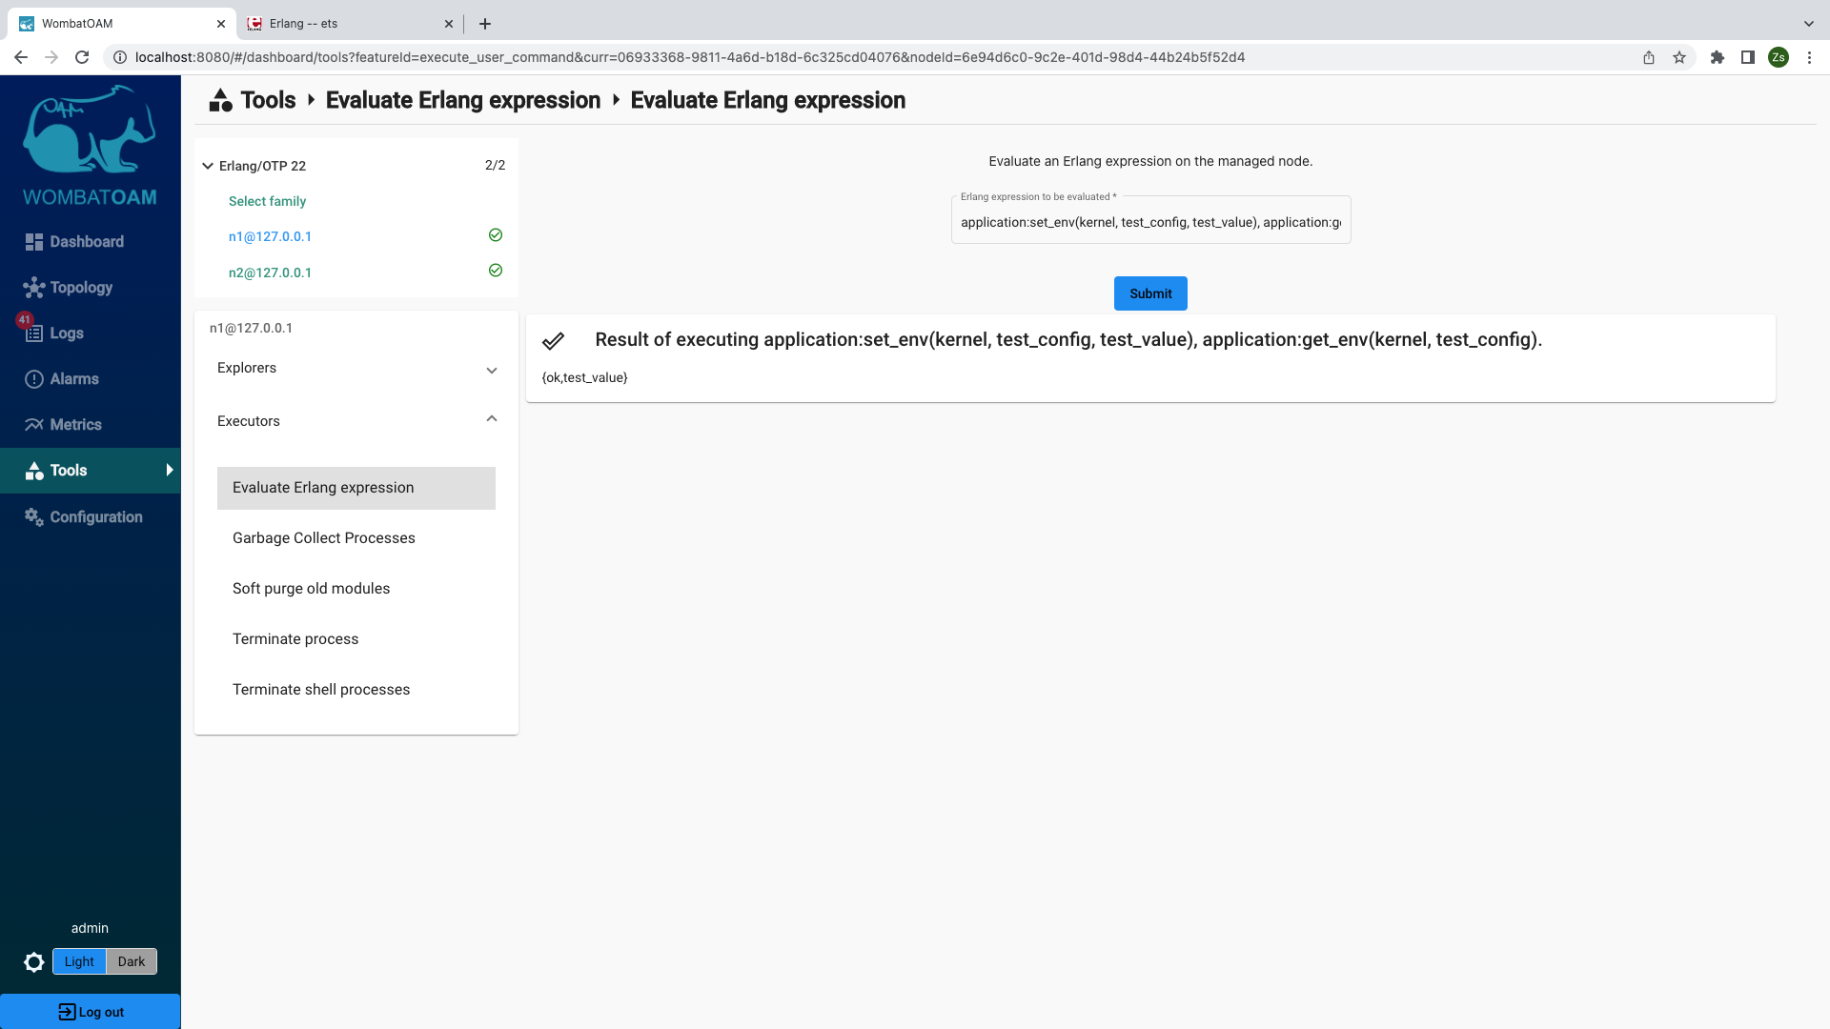Select Terminate shell processes
The image size is (1830, 1029).
coord(356,690)
